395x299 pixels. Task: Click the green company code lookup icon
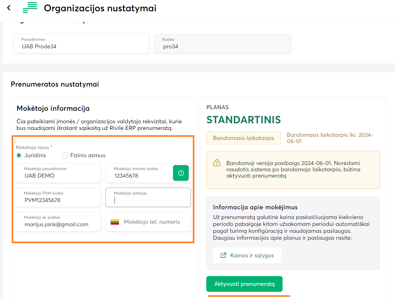(x=181, y=173)
